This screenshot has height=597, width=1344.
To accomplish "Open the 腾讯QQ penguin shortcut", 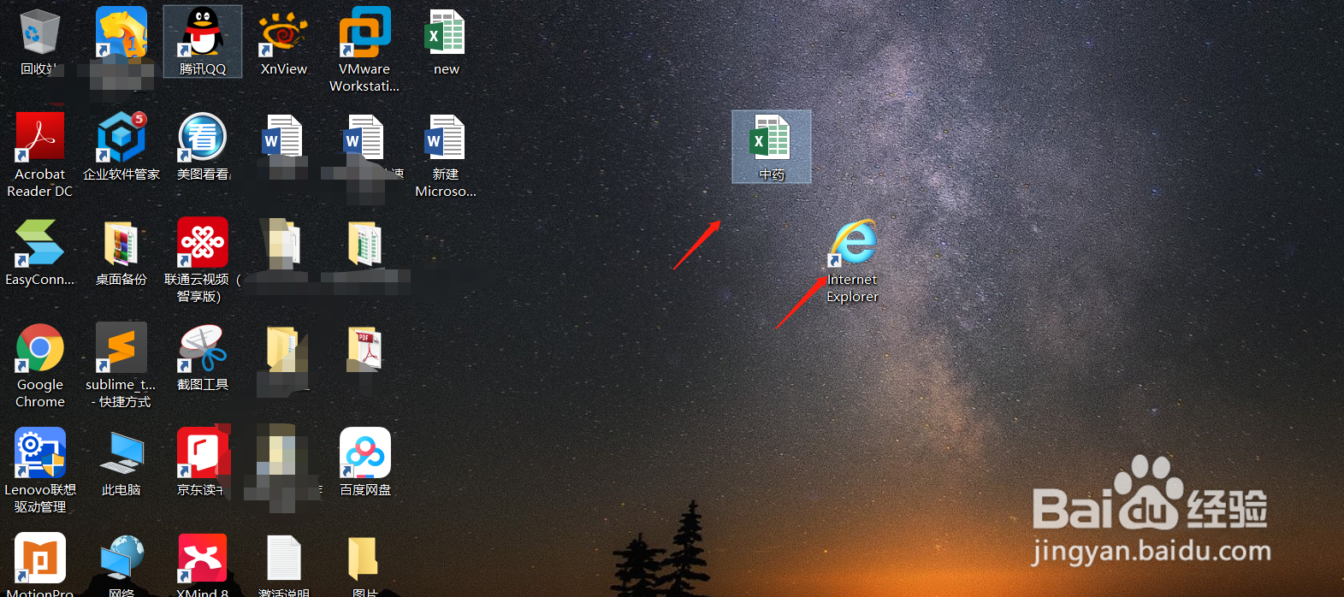I will 203,41.
